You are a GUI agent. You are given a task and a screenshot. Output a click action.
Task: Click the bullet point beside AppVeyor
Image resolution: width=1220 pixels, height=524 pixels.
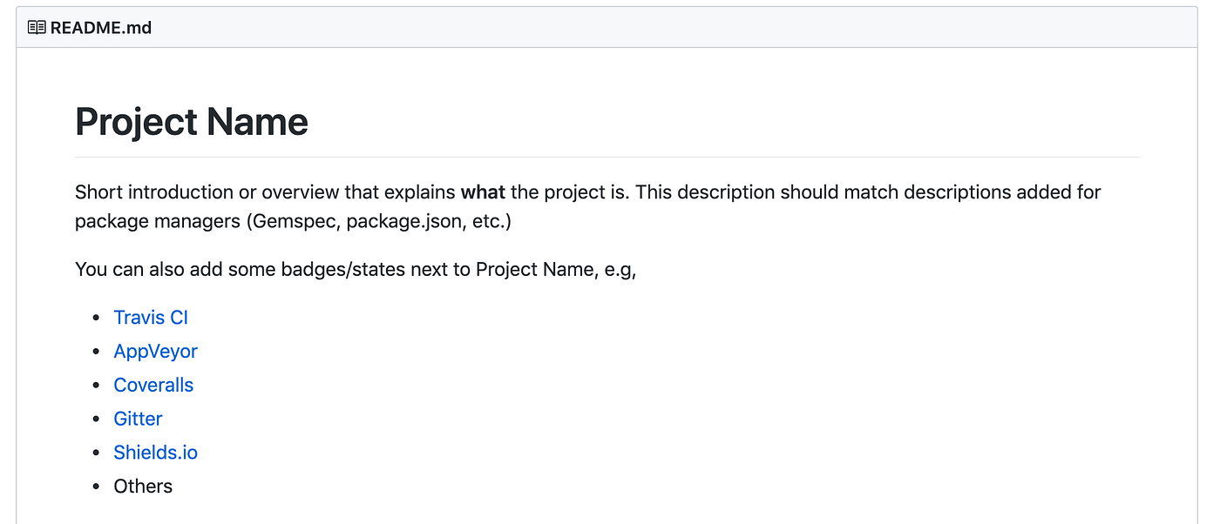(96, 352)
